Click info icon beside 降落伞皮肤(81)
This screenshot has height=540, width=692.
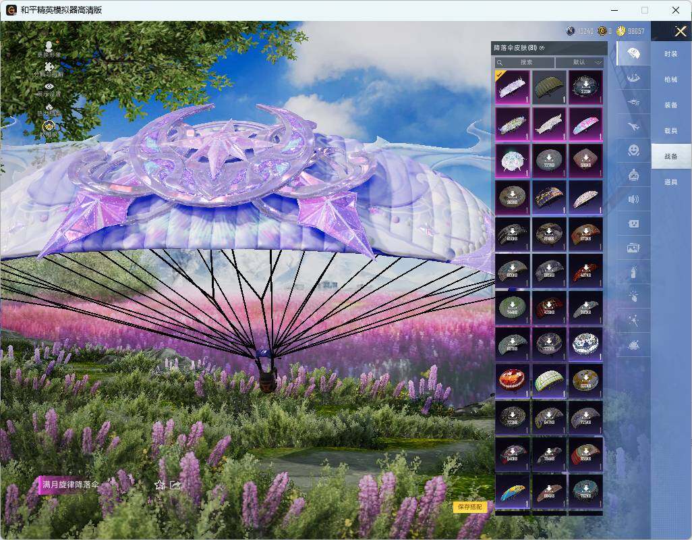(x=542, y=48)
